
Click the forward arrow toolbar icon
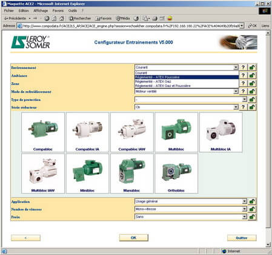click(x=35, y=18)
